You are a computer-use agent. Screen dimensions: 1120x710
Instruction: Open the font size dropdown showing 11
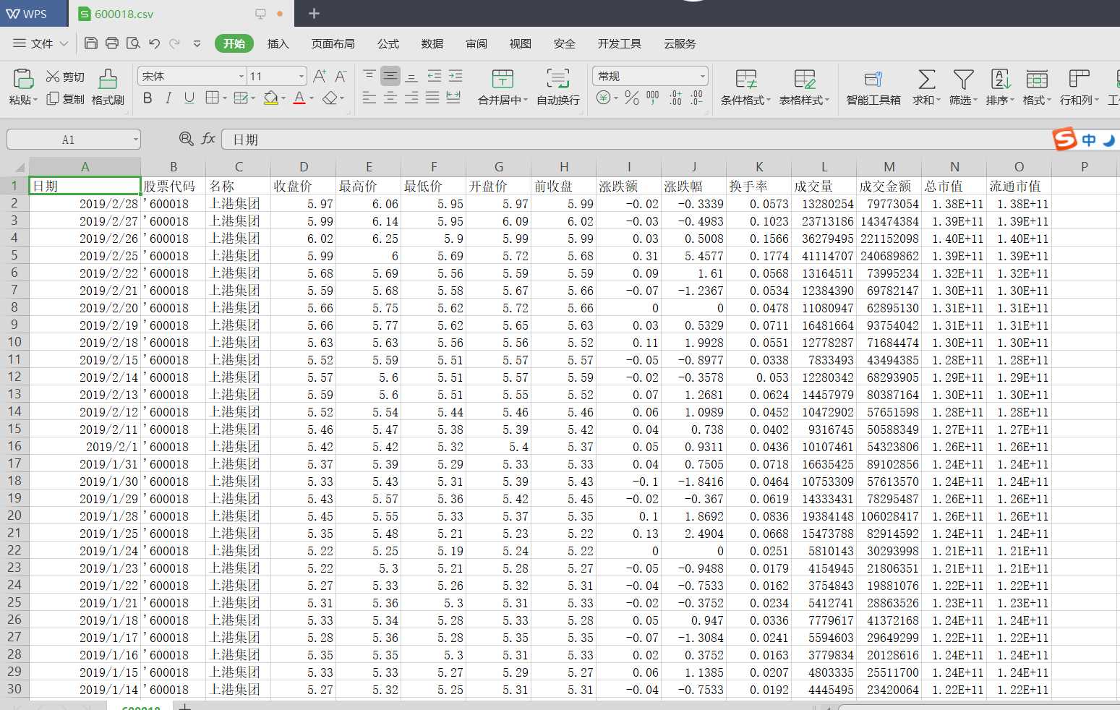tap(301, 76)
